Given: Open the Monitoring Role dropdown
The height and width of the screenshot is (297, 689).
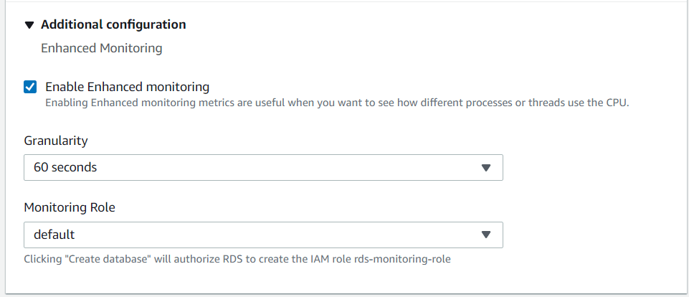Looking at the screenshot, I should 262,235.
